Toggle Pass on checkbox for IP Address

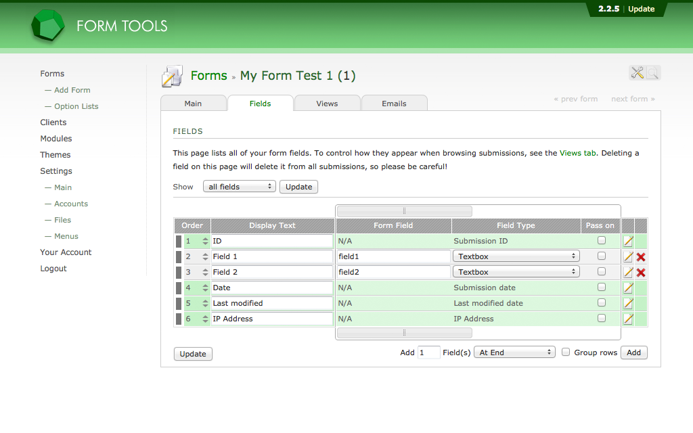(601, 318)
